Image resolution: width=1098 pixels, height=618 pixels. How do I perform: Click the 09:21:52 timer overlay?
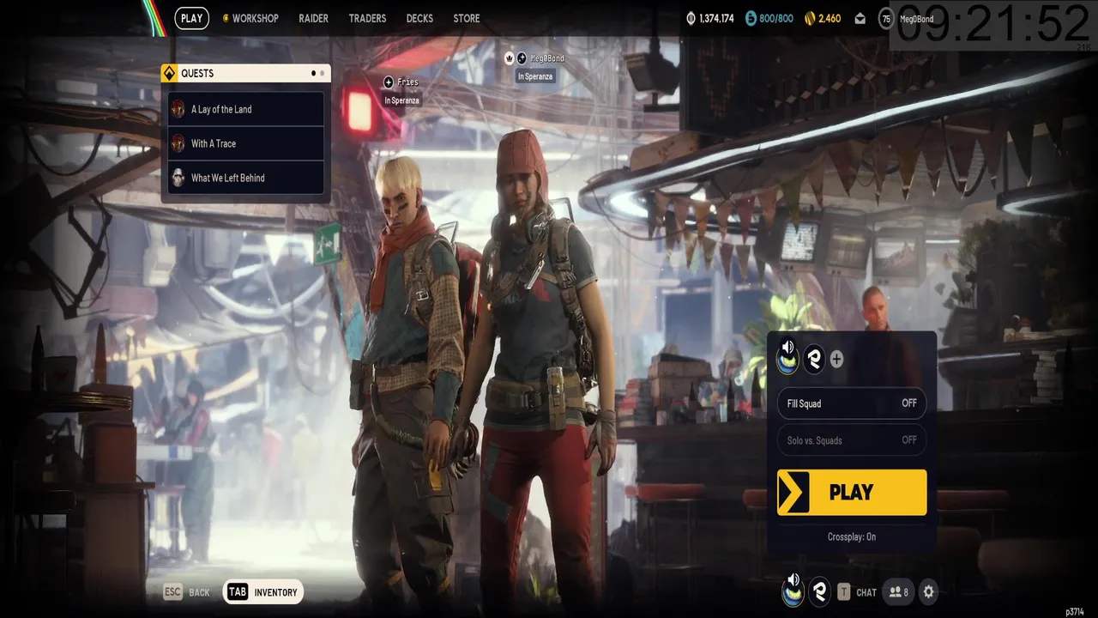point(993,24)
